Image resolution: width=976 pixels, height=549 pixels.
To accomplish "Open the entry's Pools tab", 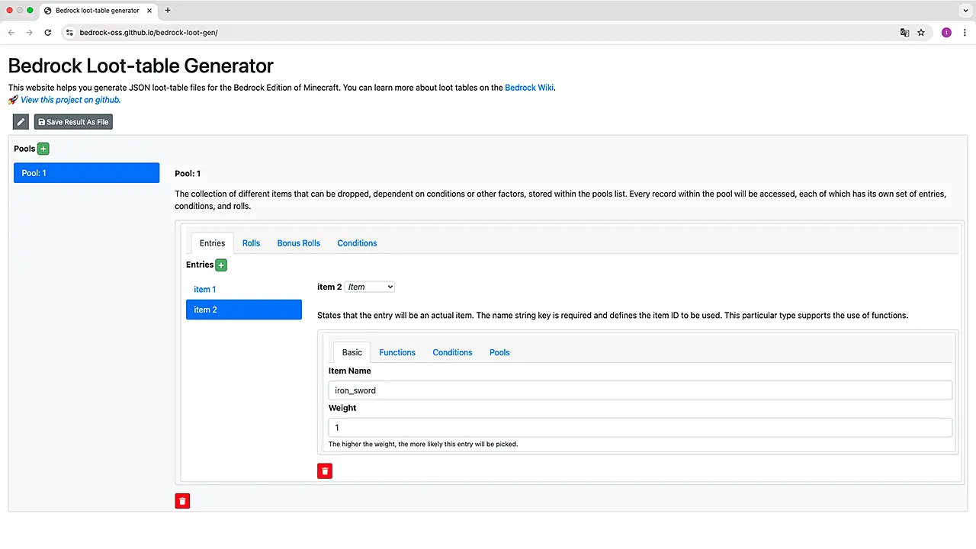I will 499,352.
